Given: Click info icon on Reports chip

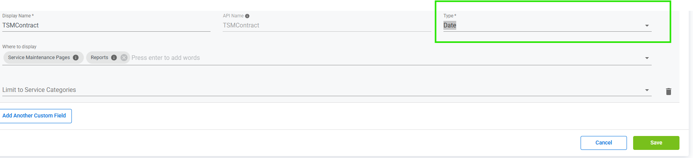Looking at the screenshot, I should [114, 58].
